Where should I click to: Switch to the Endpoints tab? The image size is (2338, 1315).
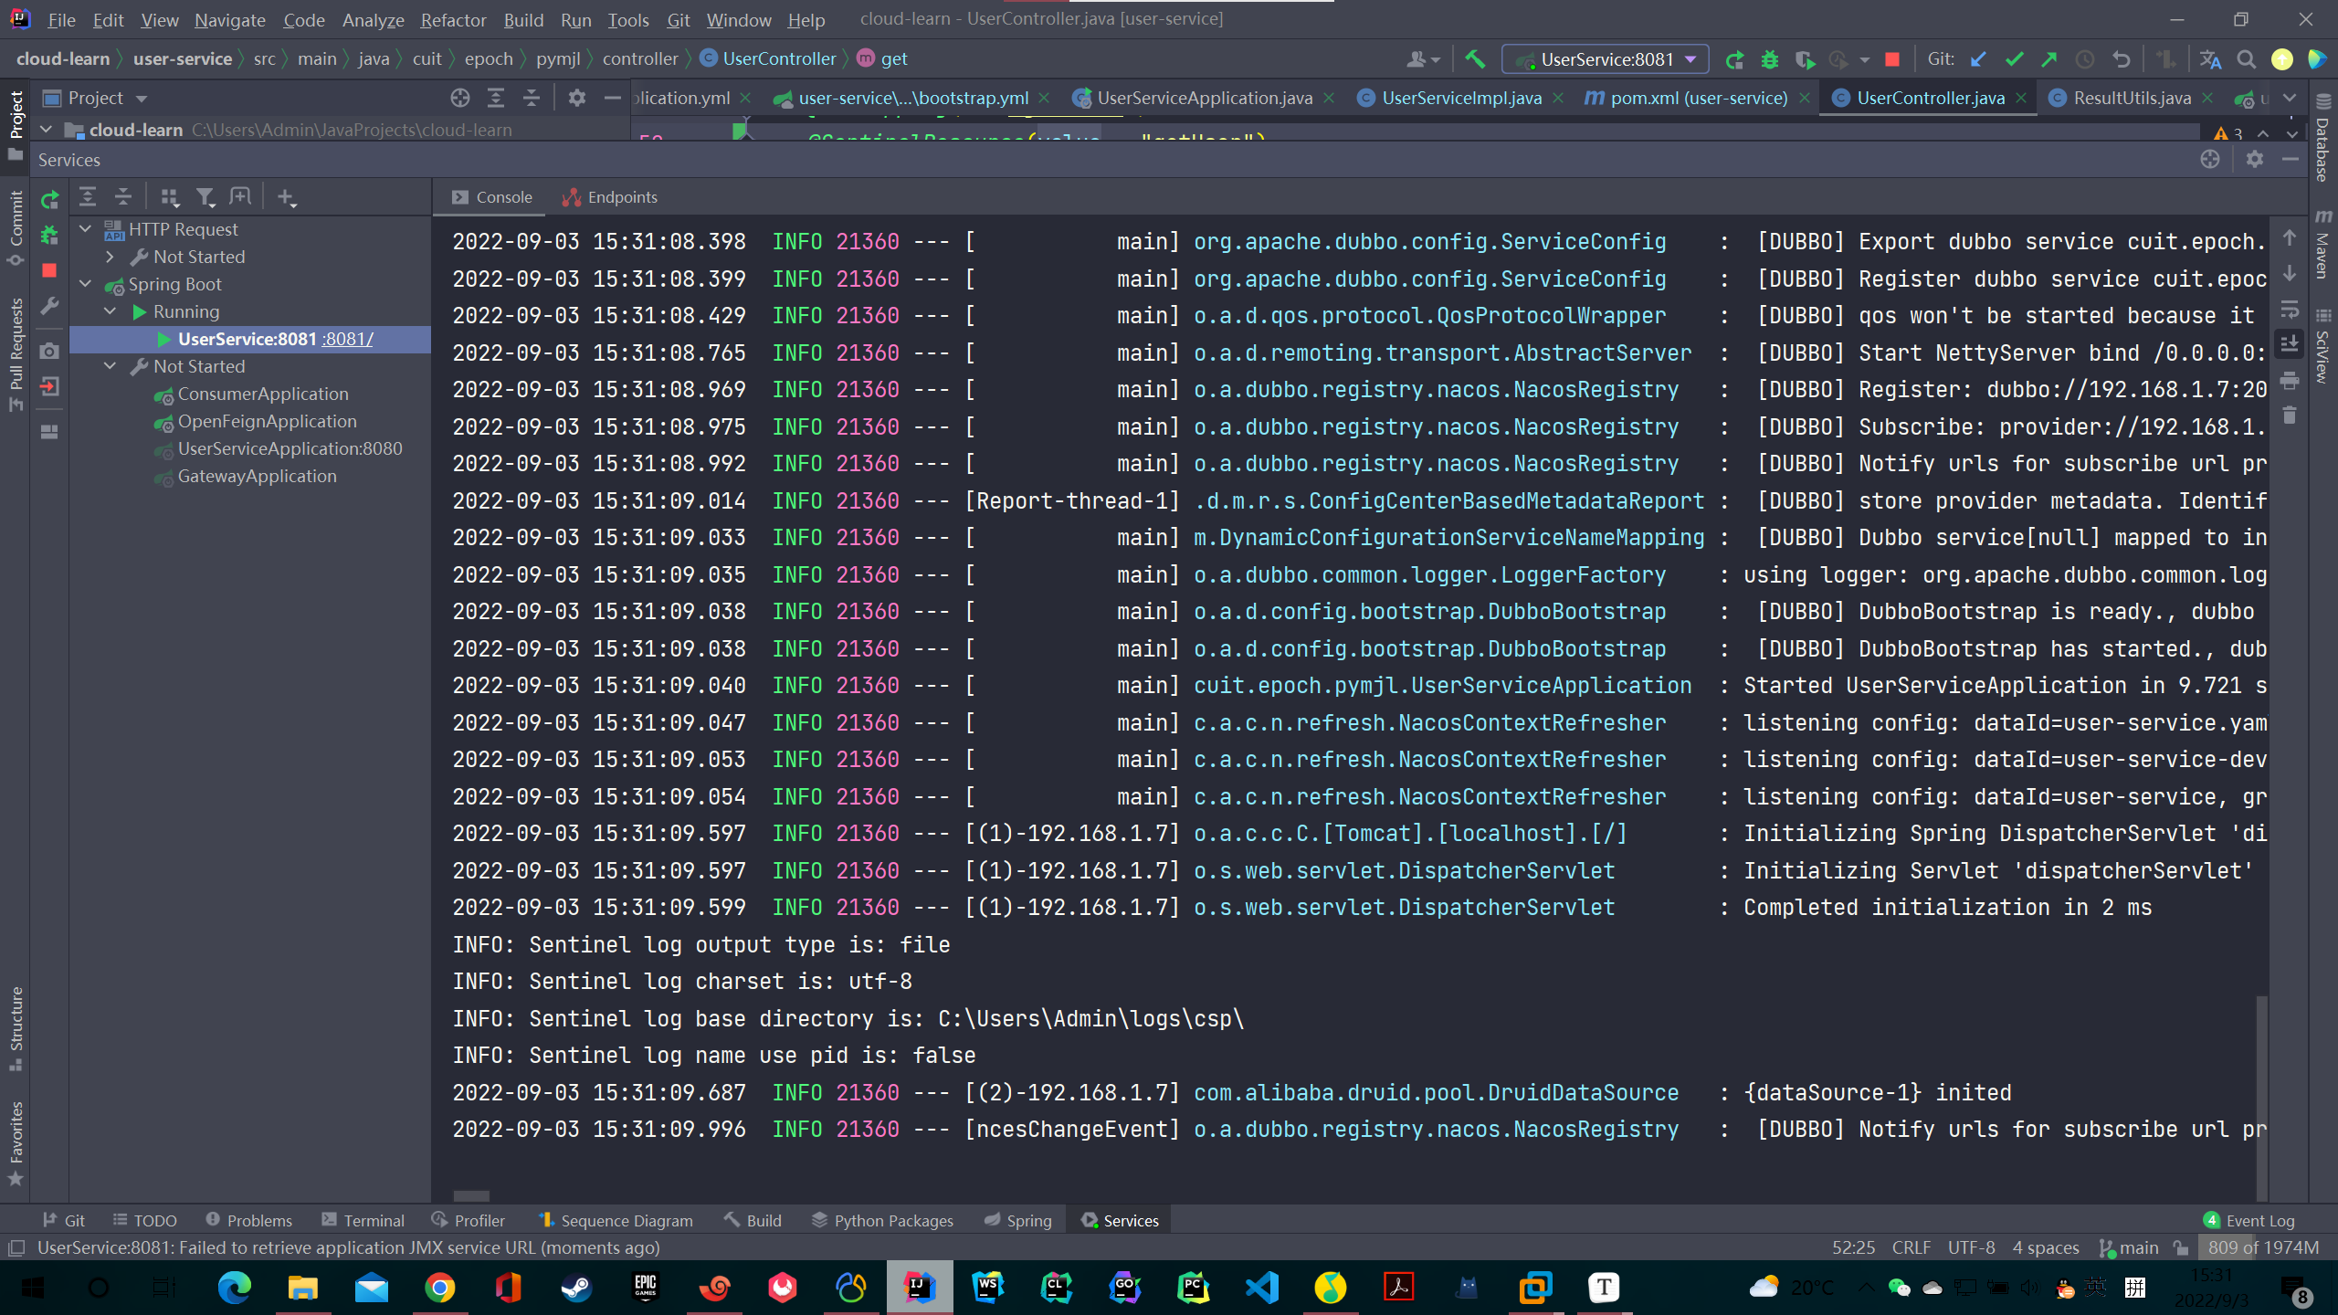pyautogui.click(x=610, y=197)
